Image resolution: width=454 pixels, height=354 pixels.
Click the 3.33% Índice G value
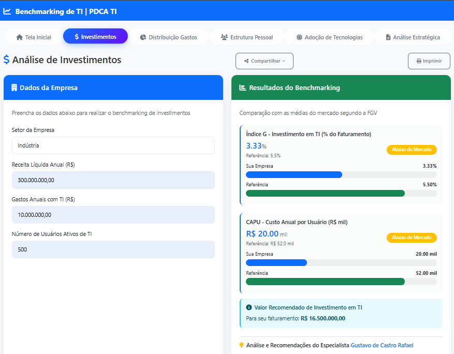click(256, 145)
